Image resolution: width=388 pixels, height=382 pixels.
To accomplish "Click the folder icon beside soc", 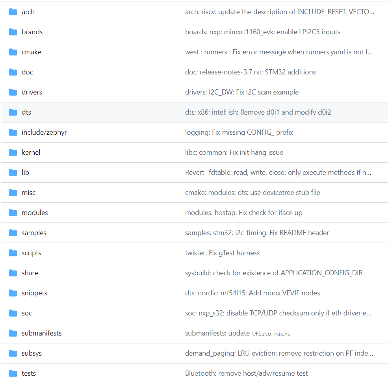I will click(13, 313).
